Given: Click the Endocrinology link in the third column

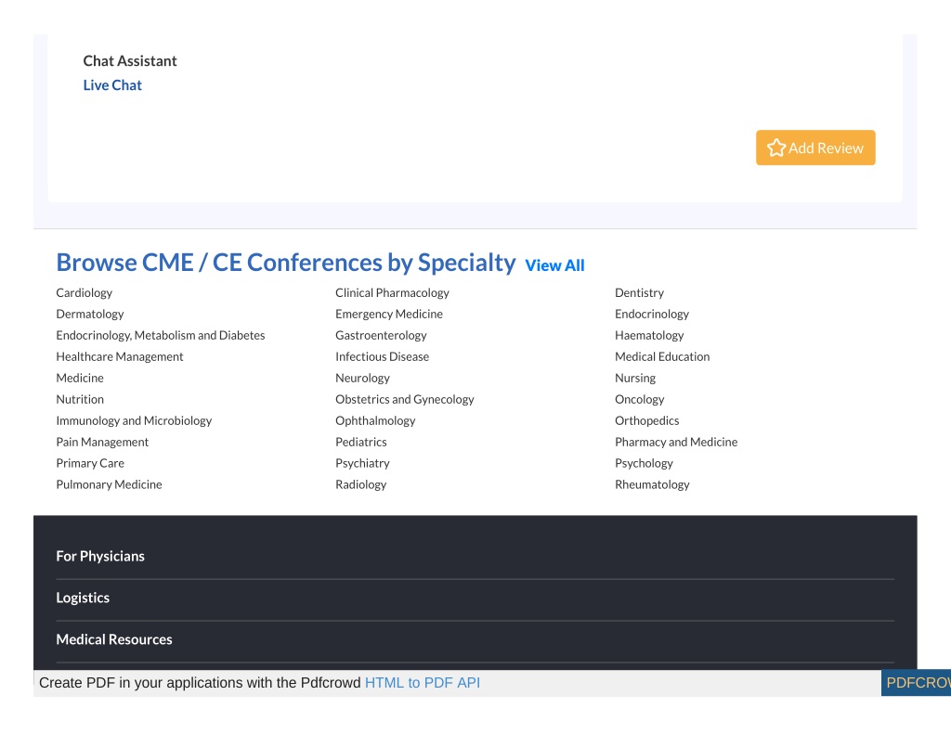Looking at the screenshot, I should (652, 314).
